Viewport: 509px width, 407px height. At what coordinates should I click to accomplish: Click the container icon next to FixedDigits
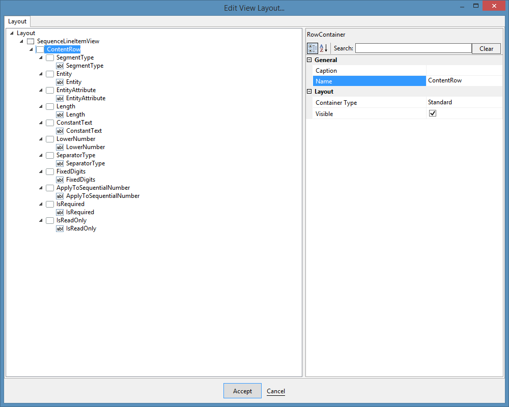point(50,171)
